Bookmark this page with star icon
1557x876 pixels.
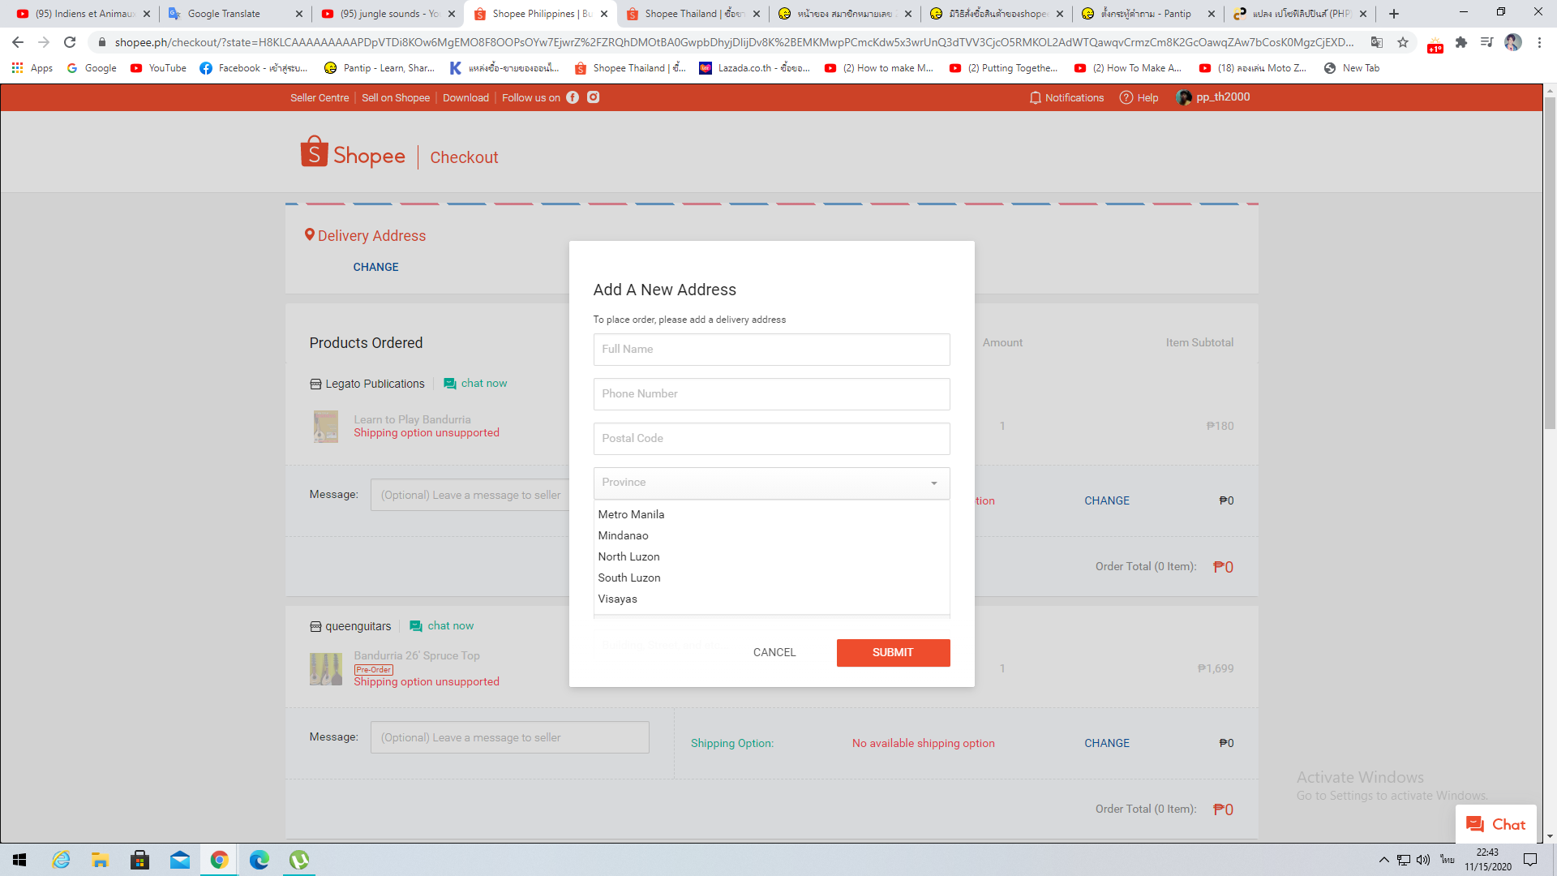[1403, 42]
